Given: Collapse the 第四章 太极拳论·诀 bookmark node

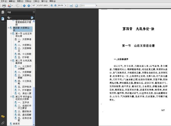Looking at the screenshot, I should [9, 28].
